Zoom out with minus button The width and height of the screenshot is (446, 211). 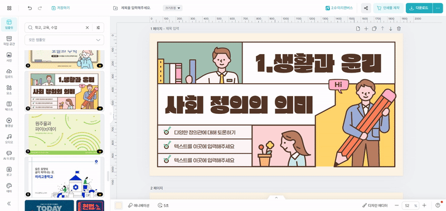pyautogui.click(x=396, y=205)
